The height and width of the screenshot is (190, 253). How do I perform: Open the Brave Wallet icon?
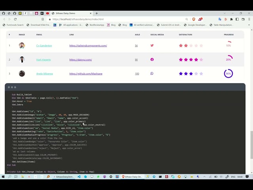243,19
